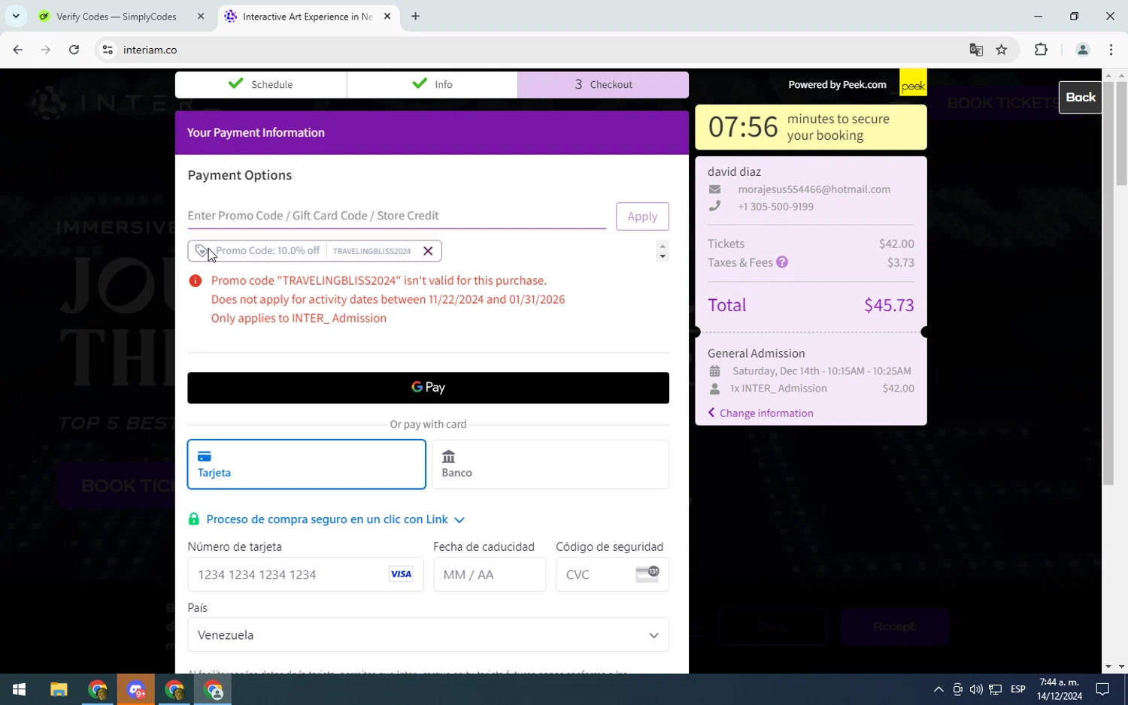The height and width of the screenshot is (705, 1128).
Task: Go back in browser history
Action: [x=18, y=50]
